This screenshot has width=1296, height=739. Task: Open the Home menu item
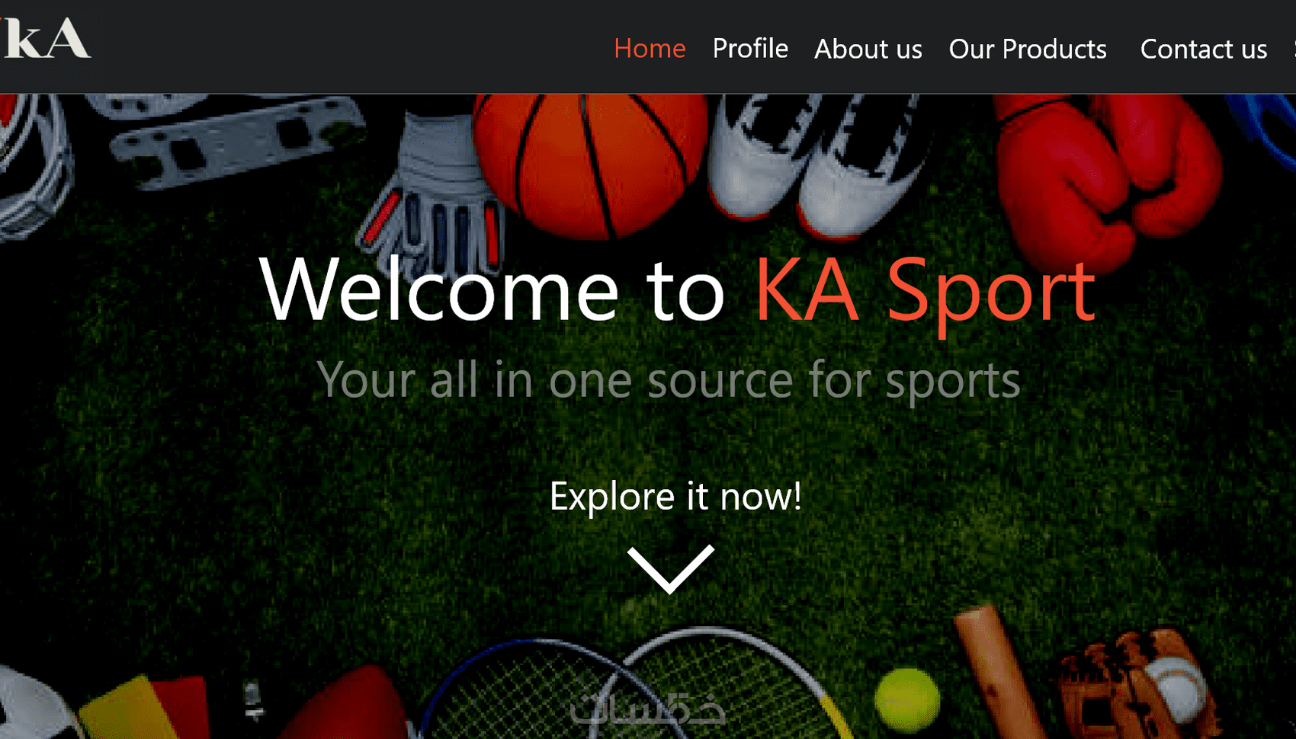point(650,49)
